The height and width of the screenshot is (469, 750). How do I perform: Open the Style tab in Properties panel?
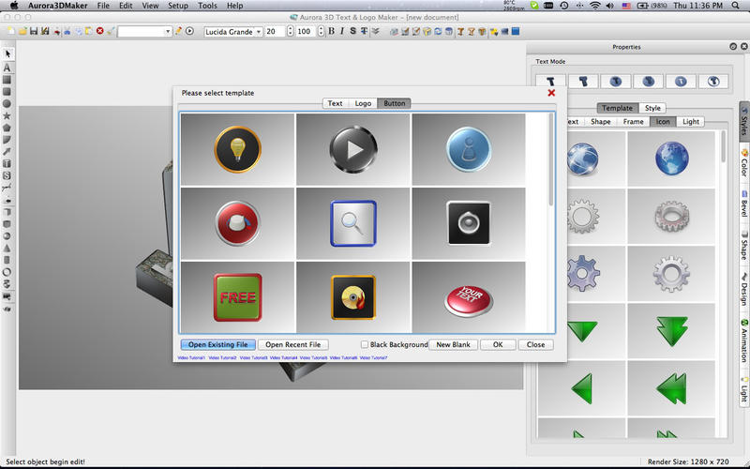(652, 108)
